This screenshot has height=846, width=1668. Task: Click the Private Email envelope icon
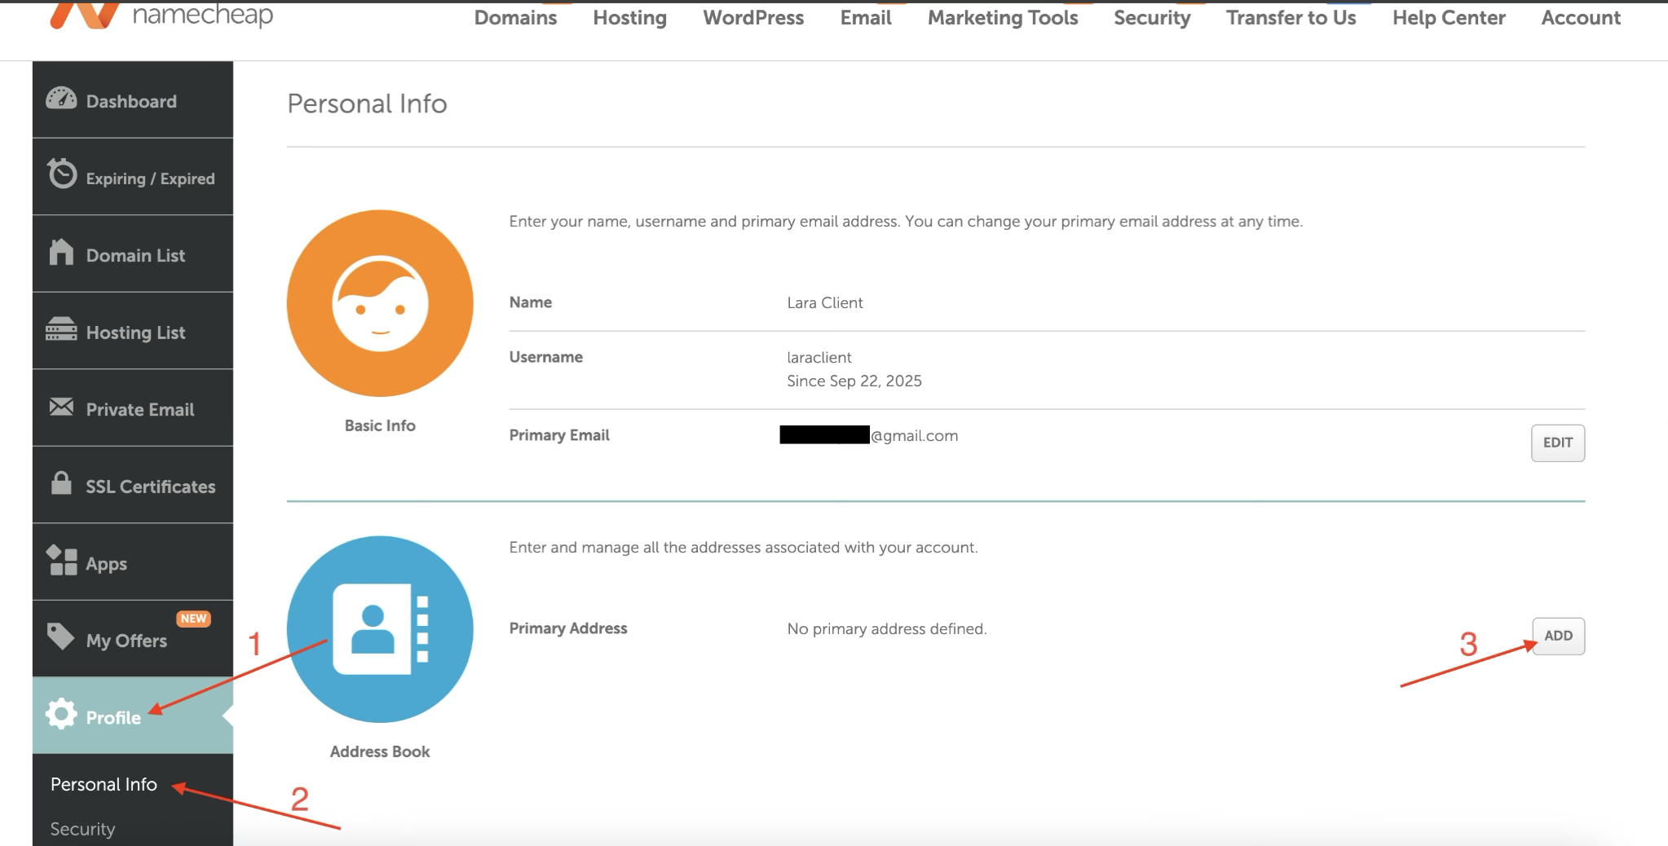pyautogui.click(x=61, y=407)
